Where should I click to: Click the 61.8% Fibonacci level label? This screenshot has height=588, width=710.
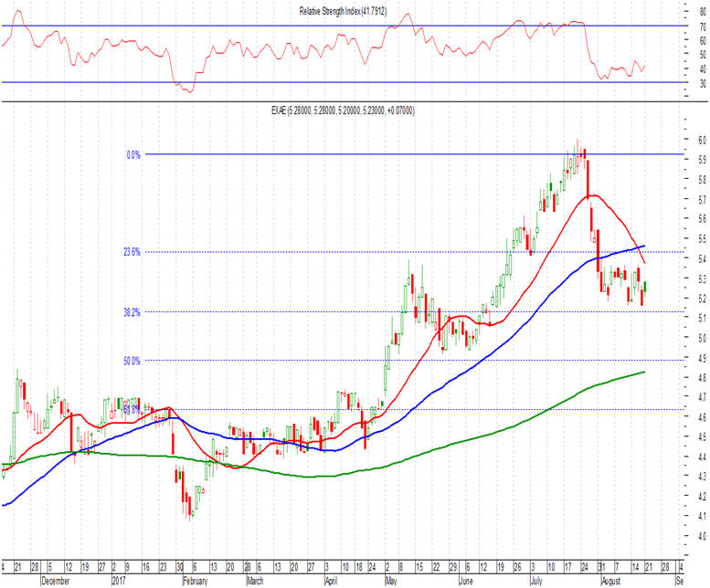132,410
